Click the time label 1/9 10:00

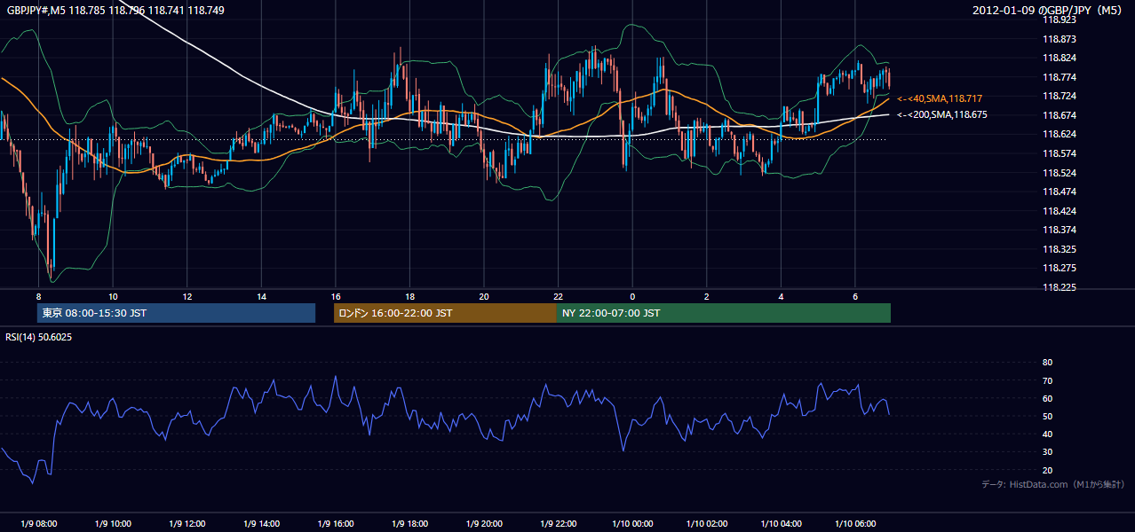(113, 523)
